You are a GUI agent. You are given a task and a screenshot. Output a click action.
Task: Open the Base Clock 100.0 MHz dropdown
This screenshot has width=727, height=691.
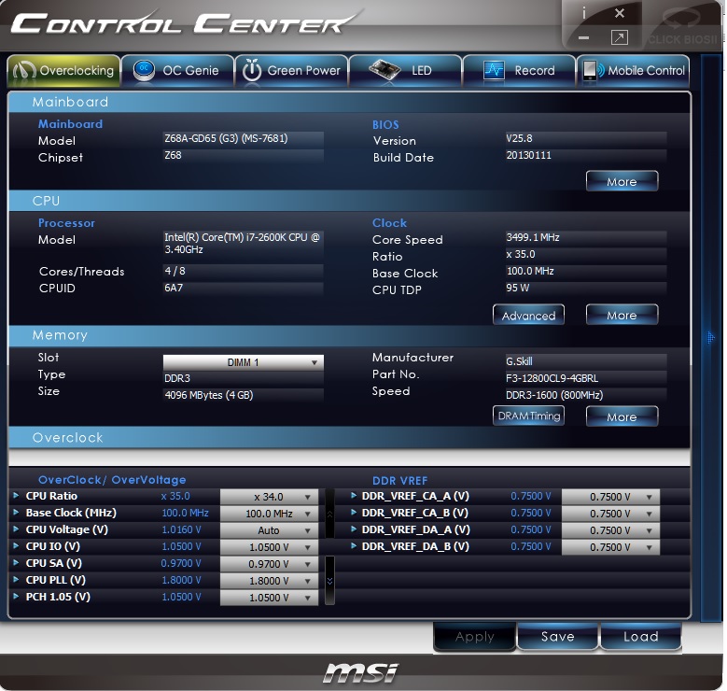point(270,514)
